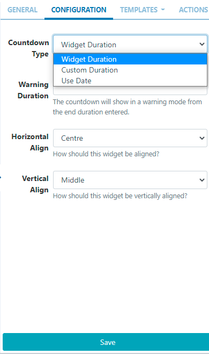
Task: Click the Vertical Align label
Action: point(35,184)
